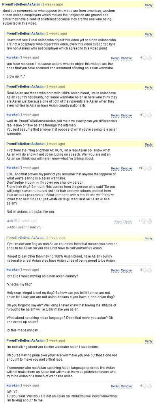Mark vich15's comment as Spam
156x405 pixels.
pyautogui.click(x=128, y=222)
